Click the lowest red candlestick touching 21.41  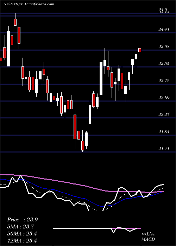(x=83, y=145)
